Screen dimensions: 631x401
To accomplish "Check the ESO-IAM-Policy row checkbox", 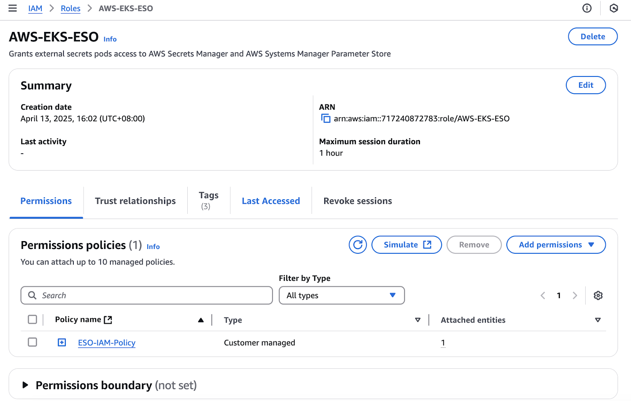I will tap(32, 342).
